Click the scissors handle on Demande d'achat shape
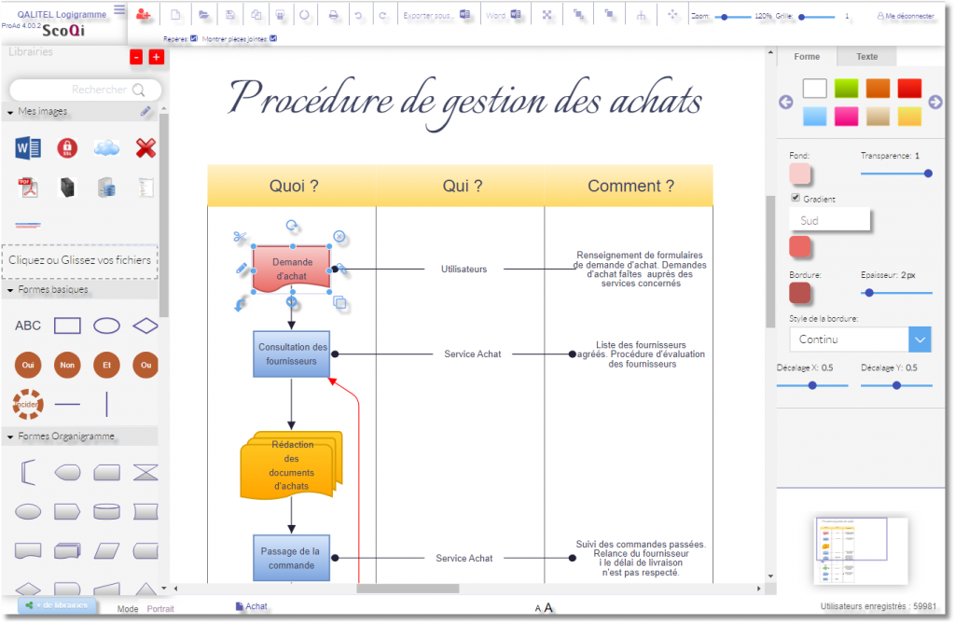 pos(240,236)
